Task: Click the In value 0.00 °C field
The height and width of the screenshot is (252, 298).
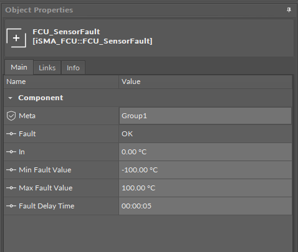Action: coord(205,152)
